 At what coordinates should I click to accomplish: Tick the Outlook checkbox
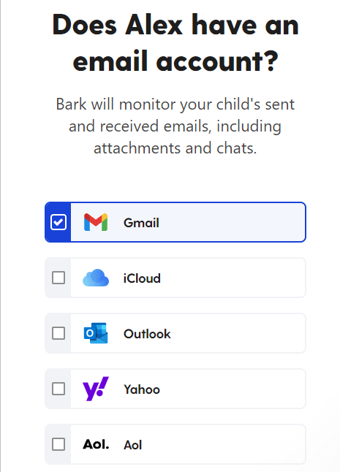coord(58,333)
